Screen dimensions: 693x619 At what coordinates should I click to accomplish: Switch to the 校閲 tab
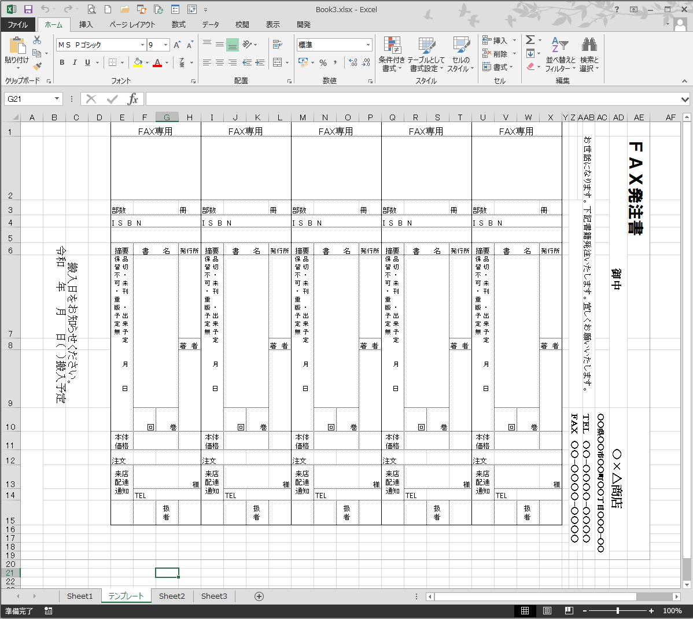tap(242, 25)
